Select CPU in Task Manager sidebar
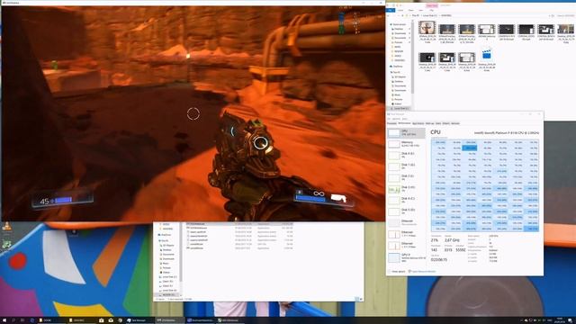Image resolution: width=576 pixels, height=324 pixels. [x=406, y=132]
